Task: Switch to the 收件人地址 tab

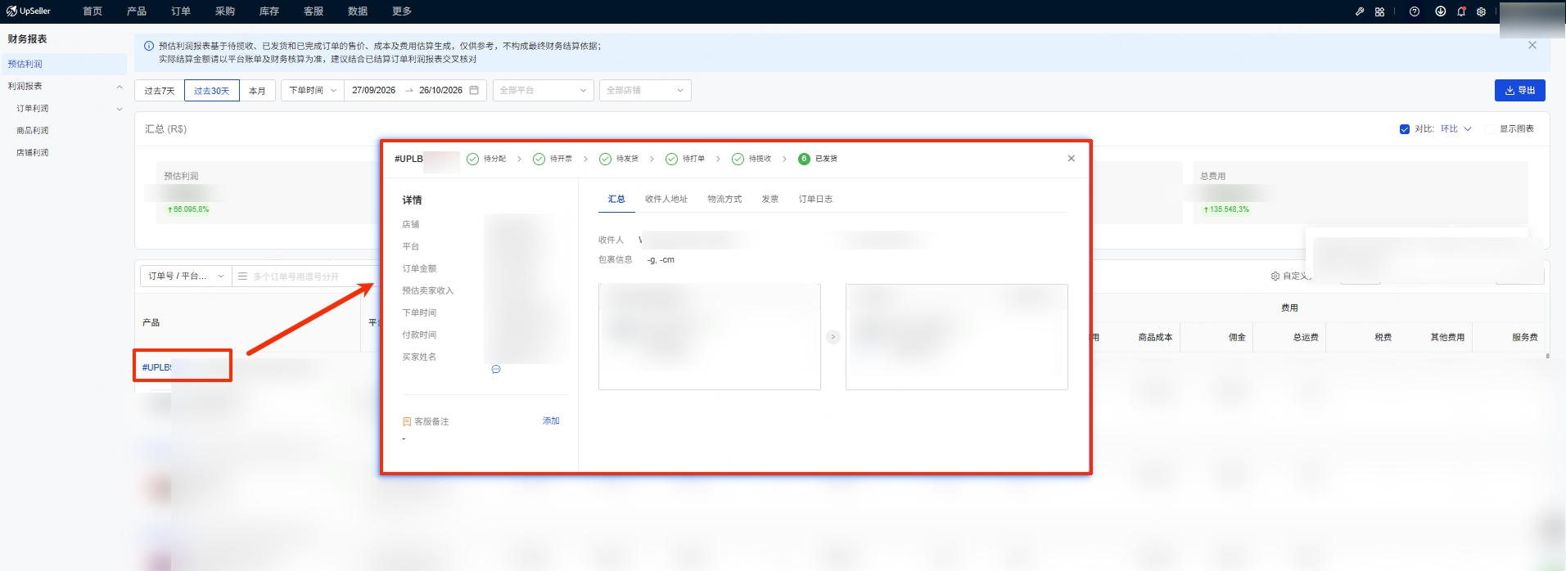Action: coord(666,200)
